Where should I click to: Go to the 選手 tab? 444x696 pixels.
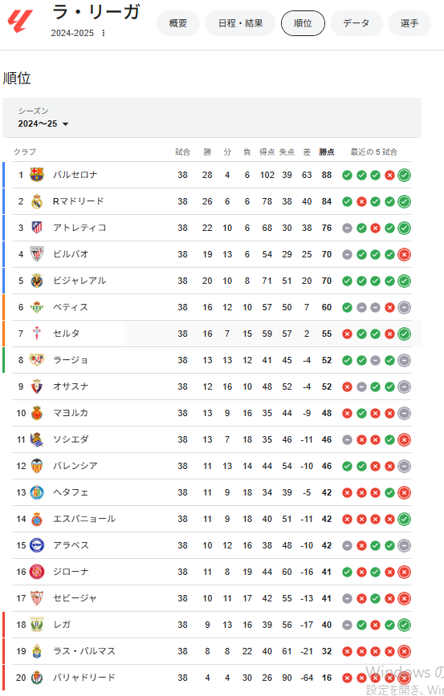coord(409,23)
